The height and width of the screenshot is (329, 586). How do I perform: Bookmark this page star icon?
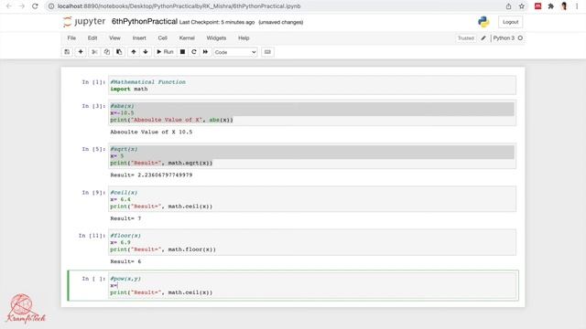point(521,6)
